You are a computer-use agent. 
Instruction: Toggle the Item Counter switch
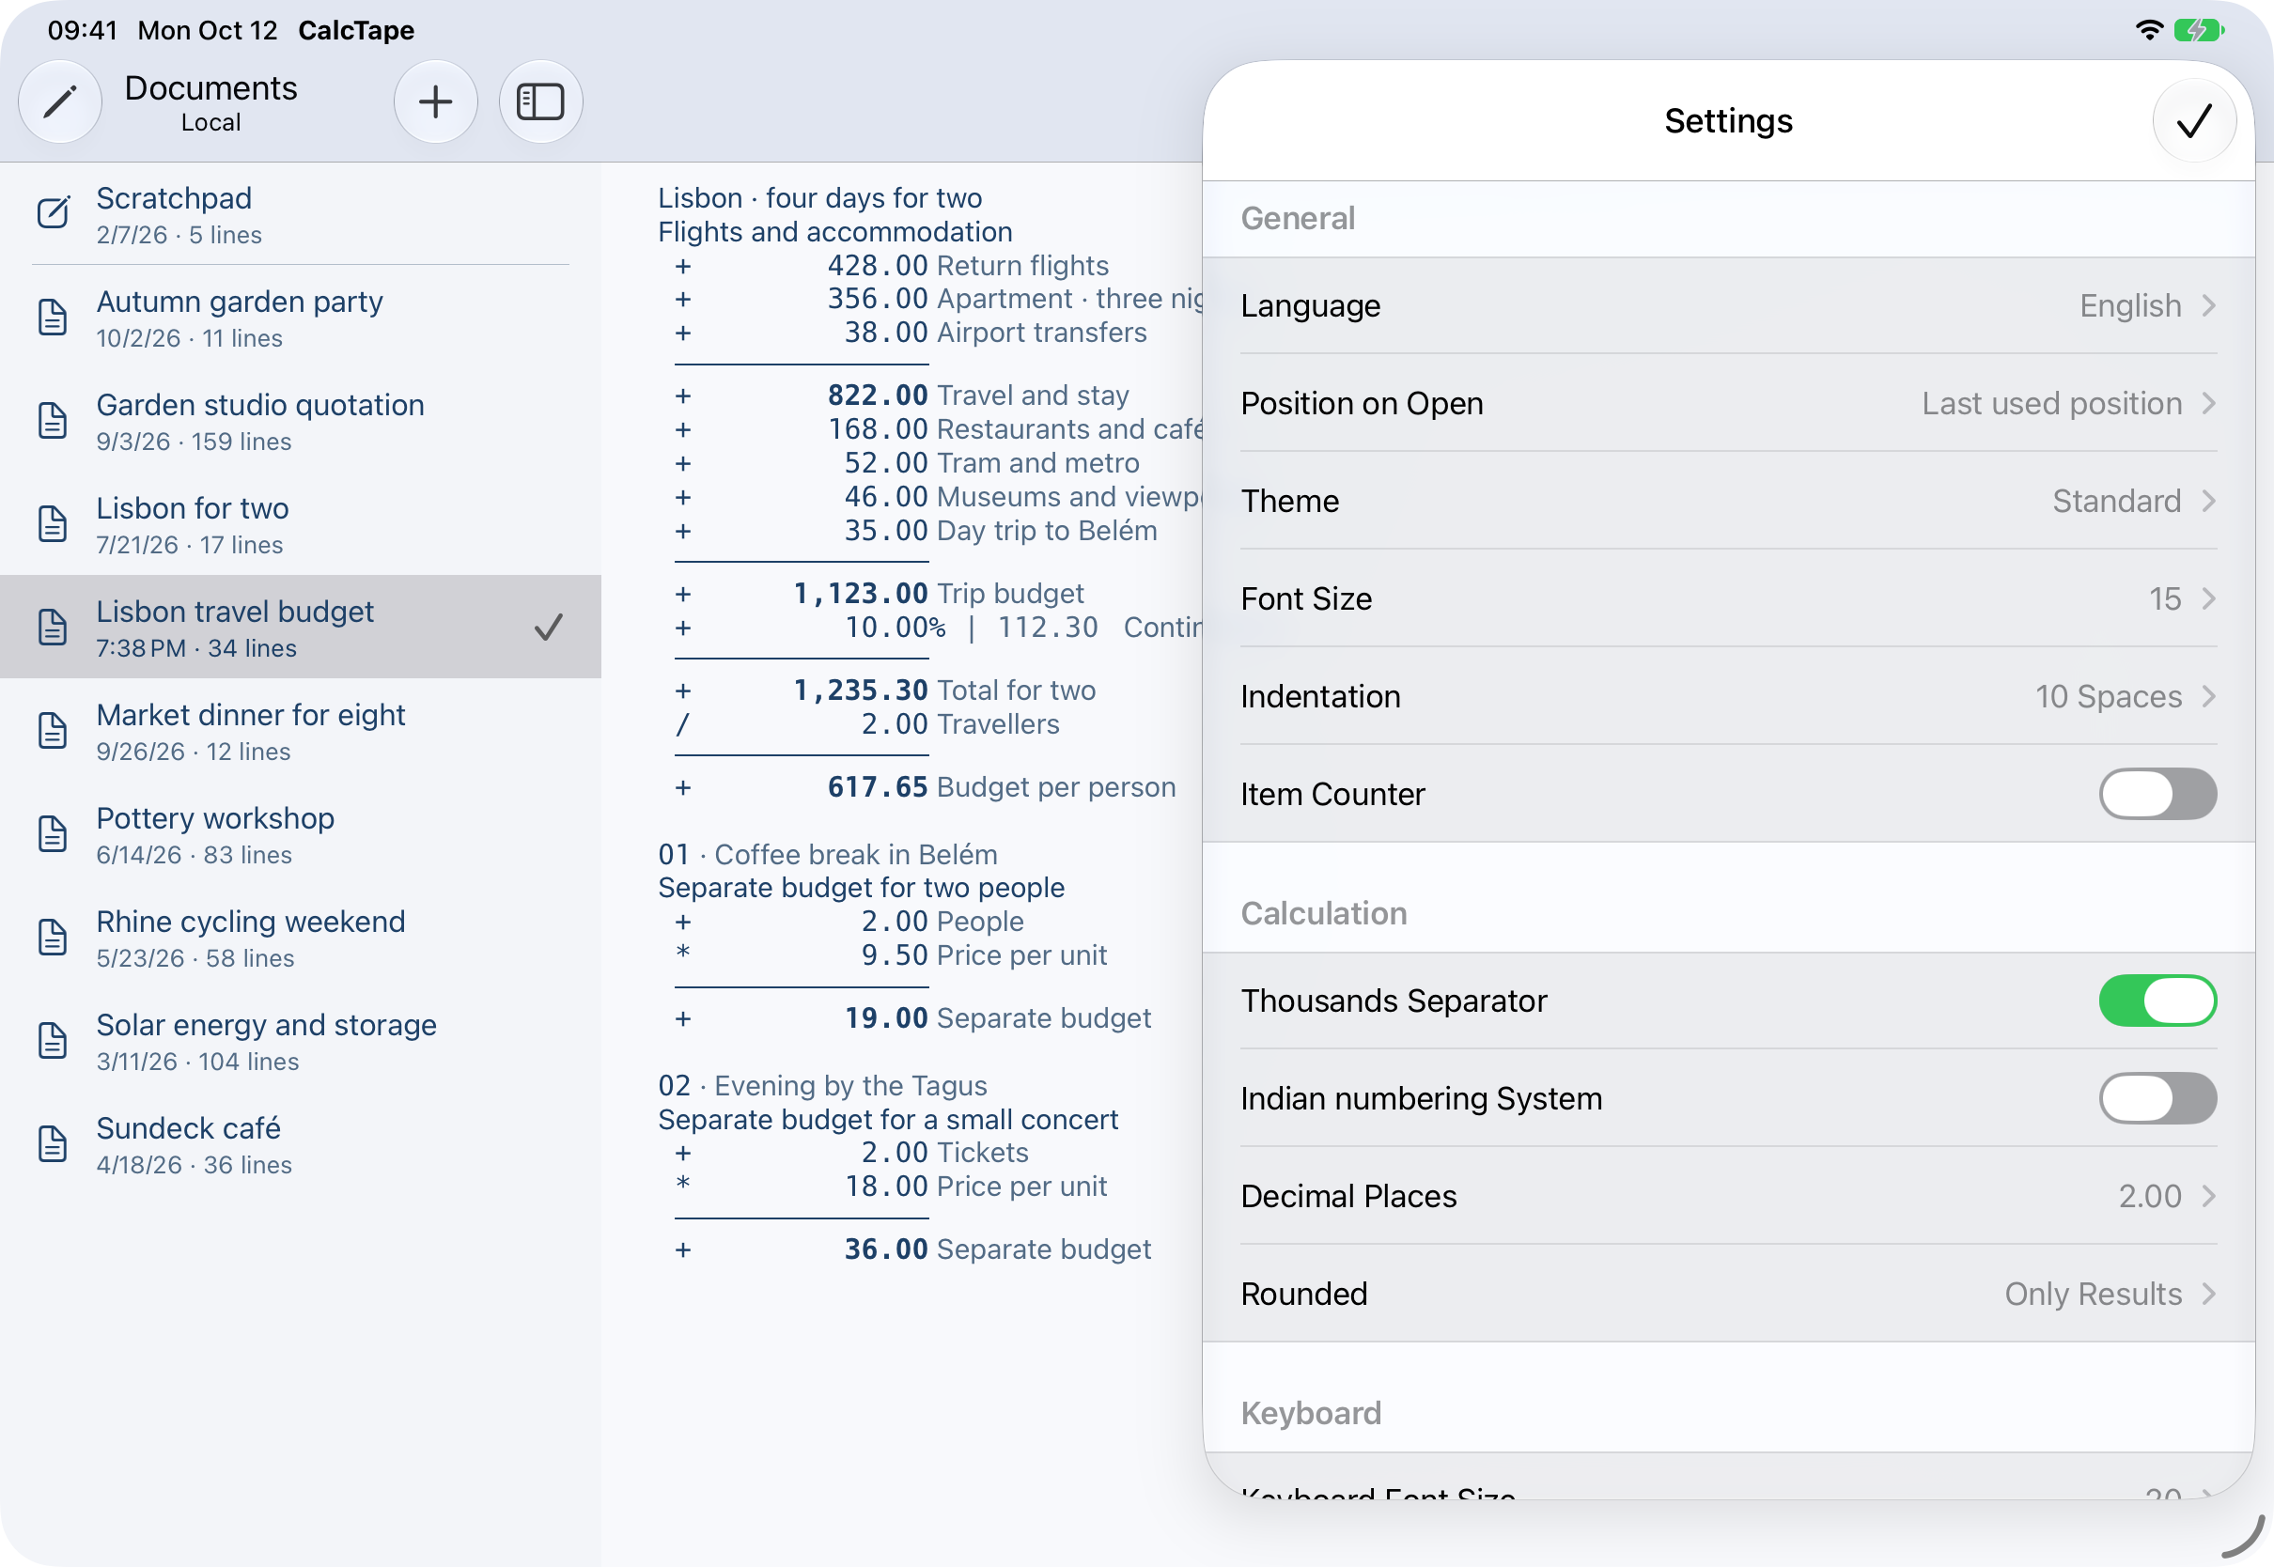pos(2157,794)
